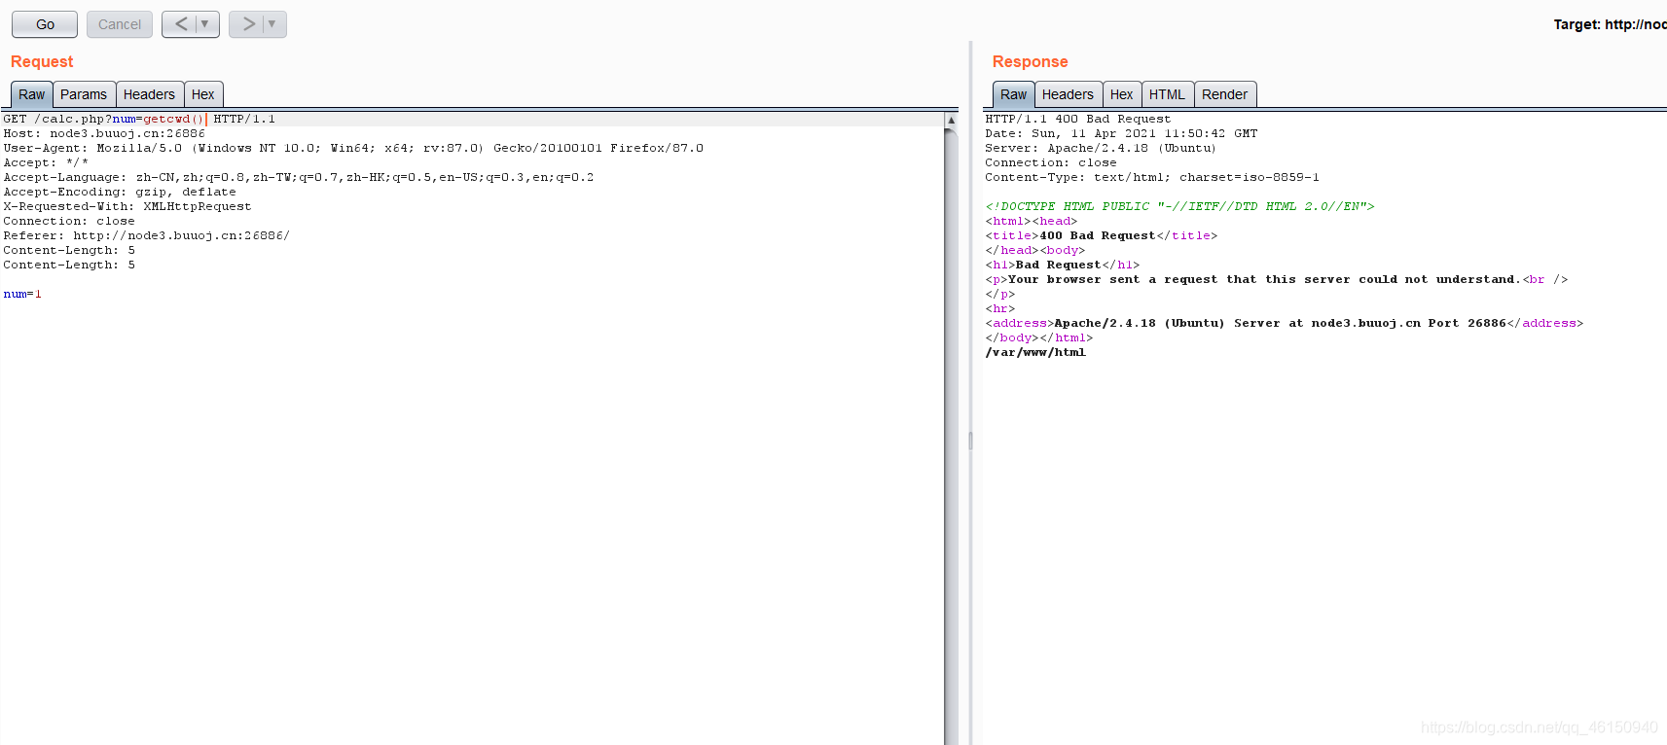This screenshot has width=1667, height=745.
Task: Click the first Content-Length: 5 line
Action: (69, 250)
